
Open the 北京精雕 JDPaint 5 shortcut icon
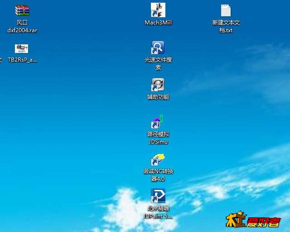click(x=158, y=196)
